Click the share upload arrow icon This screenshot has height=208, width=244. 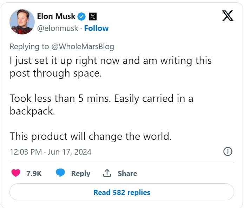point(107,173)
